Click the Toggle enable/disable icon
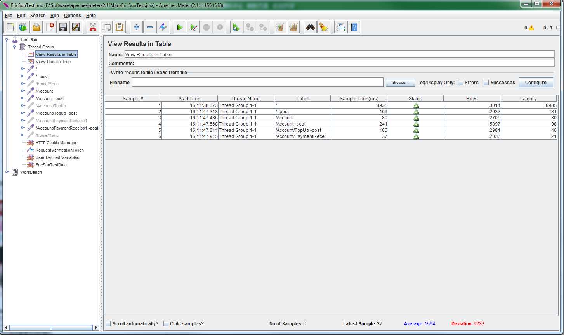 pos(163,27)
